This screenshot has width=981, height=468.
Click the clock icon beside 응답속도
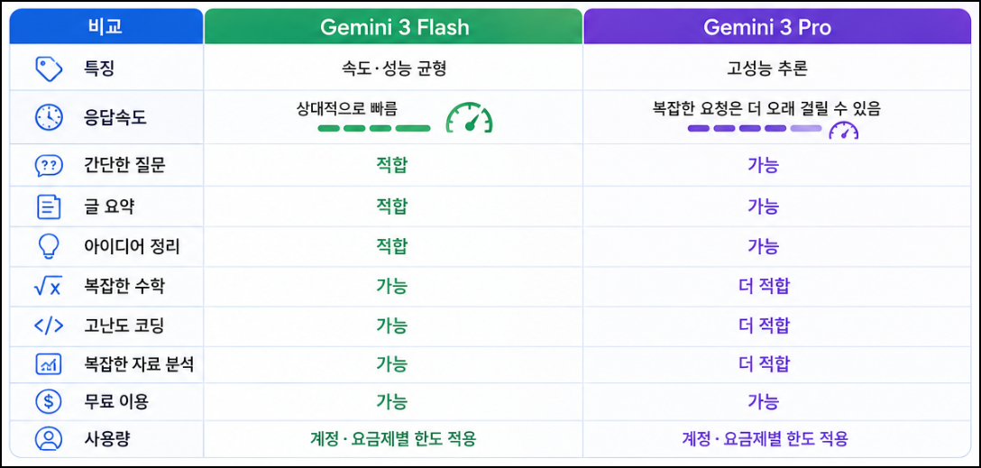[x=48, y=117]
